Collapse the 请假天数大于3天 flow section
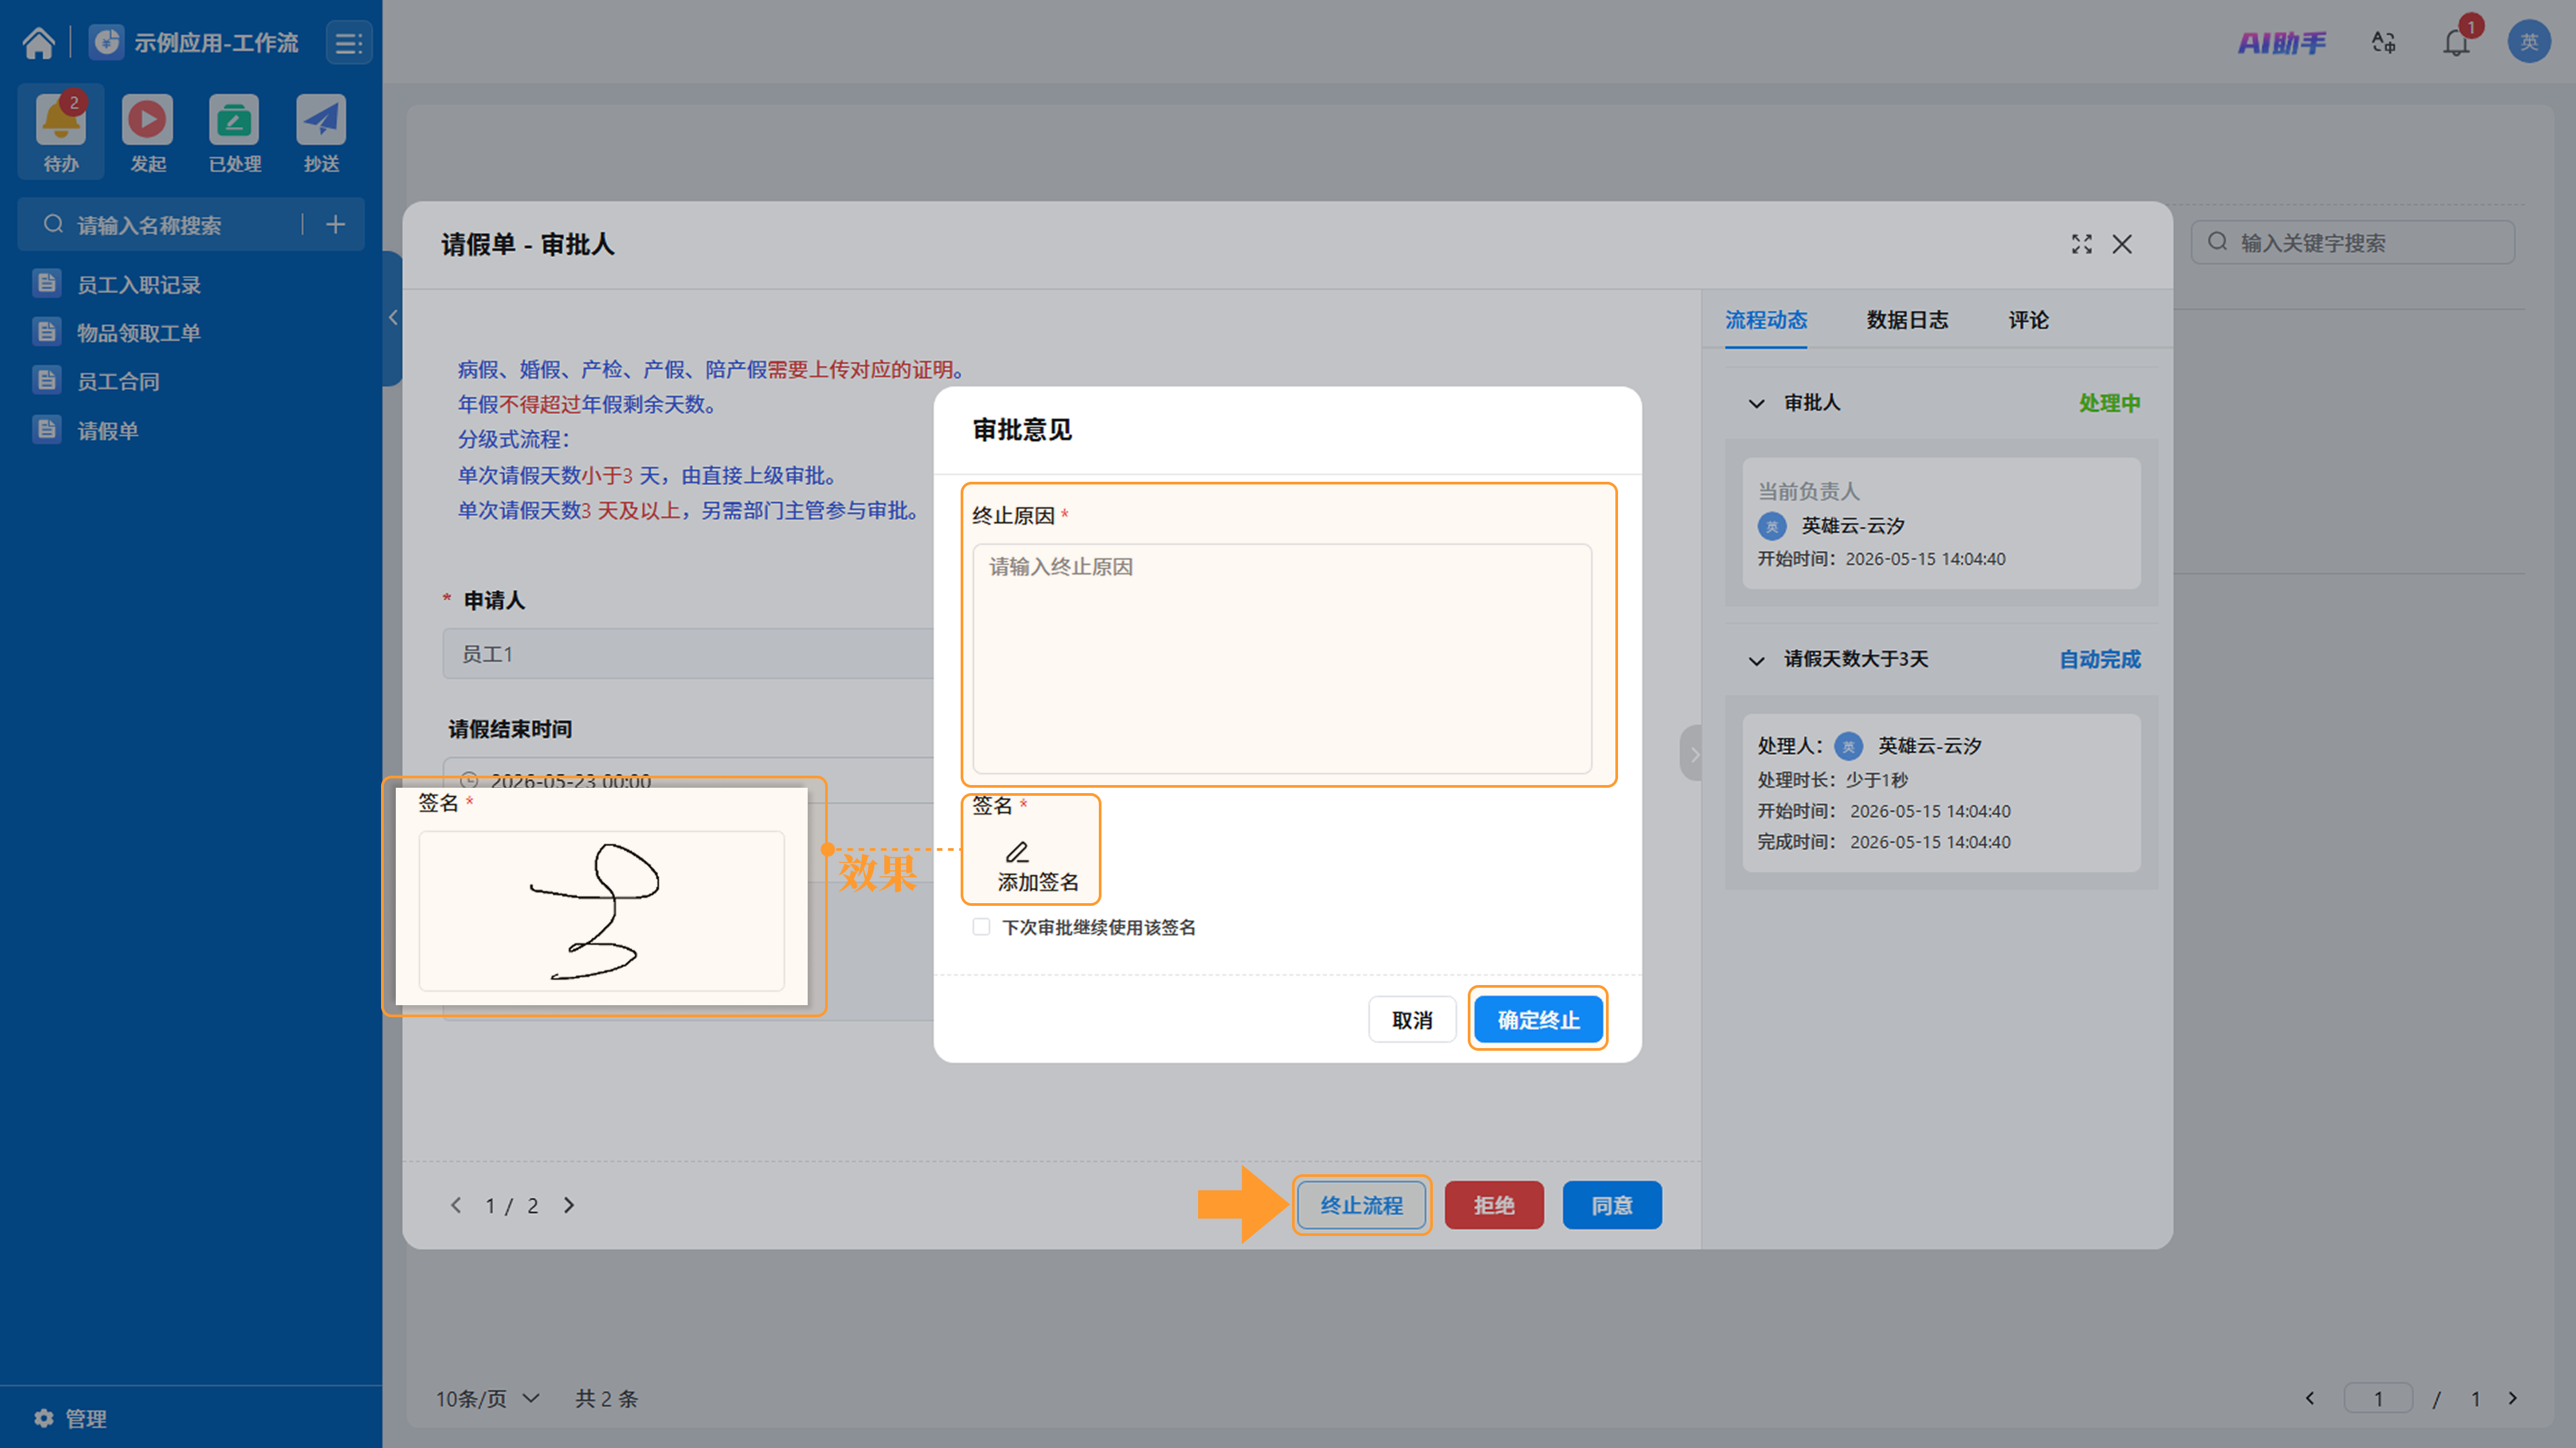The width and height of the screenshot is (2576, 1448). [1756, 660]
